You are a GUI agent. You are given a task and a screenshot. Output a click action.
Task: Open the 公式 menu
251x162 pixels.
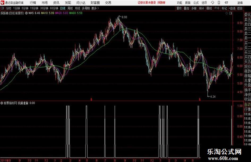tap(196, 3)
